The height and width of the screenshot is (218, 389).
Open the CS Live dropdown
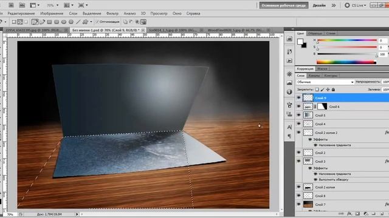click(356, 5)
